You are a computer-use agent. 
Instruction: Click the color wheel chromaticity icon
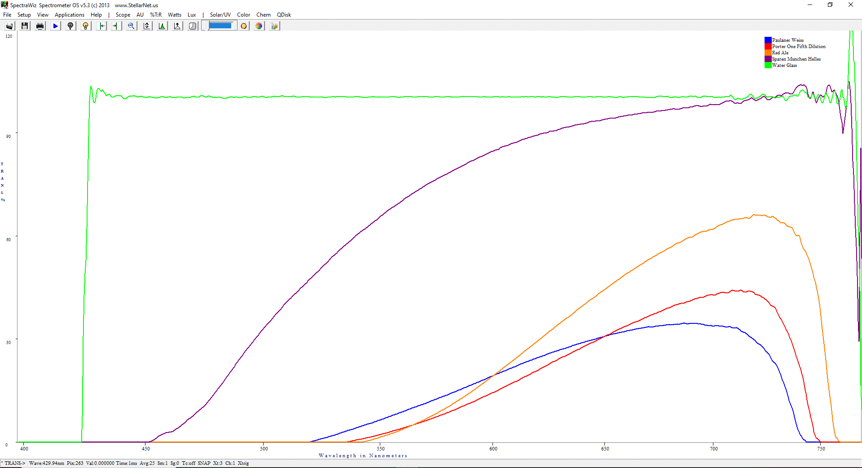tap(259, 26)
